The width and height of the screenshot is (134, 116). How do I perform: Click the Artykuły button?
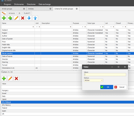tap(12, 13)
